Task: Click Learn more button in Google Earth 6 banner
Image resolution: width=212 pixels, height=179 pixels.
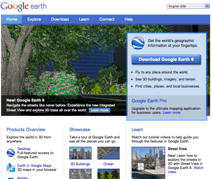Action: [x=99, y=110]
